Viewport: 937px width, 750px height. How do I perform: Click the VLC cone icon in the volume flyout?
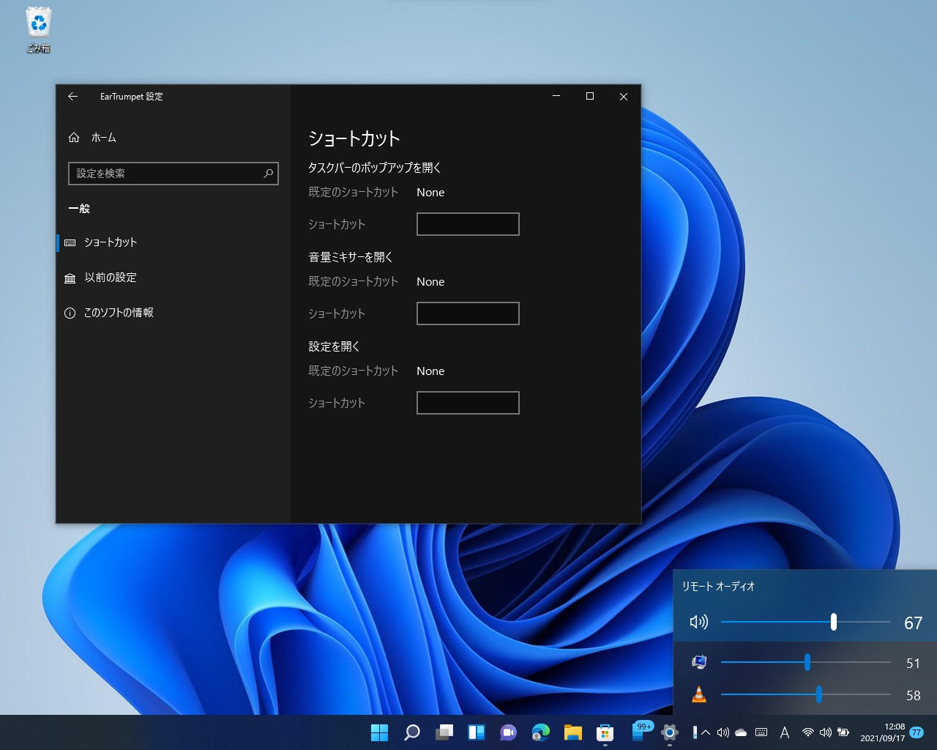(699, 694)
